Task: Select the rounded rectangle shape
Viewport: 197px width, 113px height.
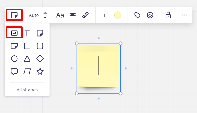Action: [x=40, y=46]
